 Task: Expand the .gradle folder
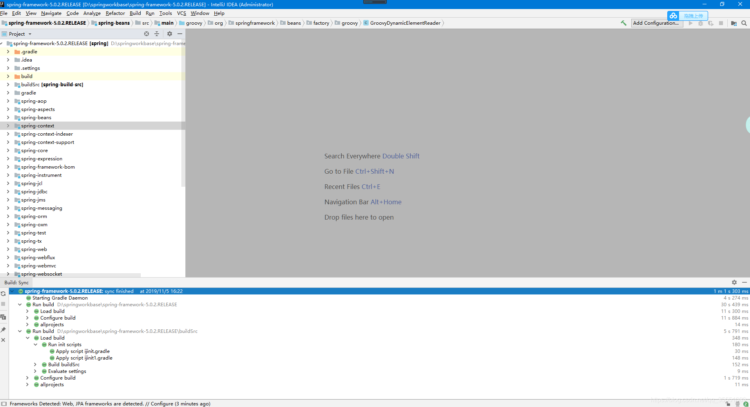(x=8, y=52)
